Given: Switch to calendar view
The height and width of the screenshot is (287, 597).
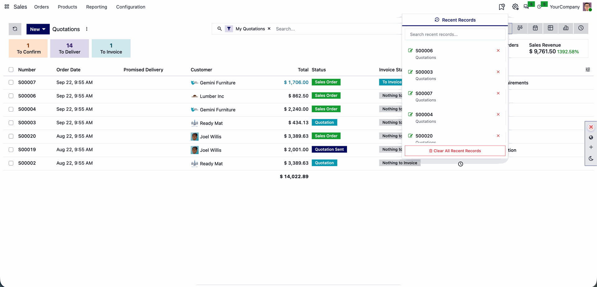Looking at the screenshot, I should point(535,28).
